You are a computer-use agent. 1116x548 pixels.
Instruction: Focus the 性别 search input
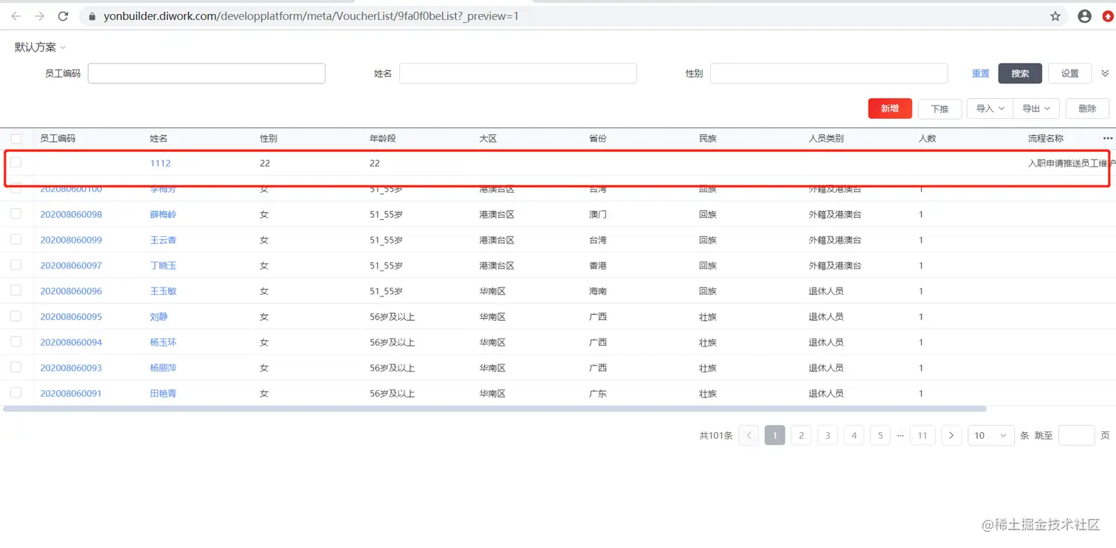pos(829,73)
